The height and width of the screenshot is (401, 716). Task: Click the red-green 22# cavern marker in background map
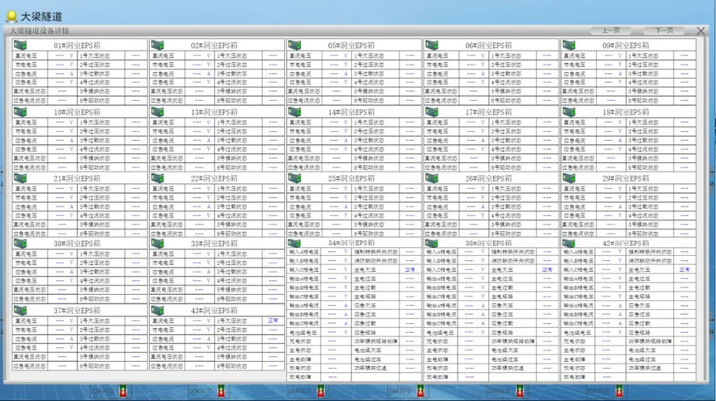123,391
